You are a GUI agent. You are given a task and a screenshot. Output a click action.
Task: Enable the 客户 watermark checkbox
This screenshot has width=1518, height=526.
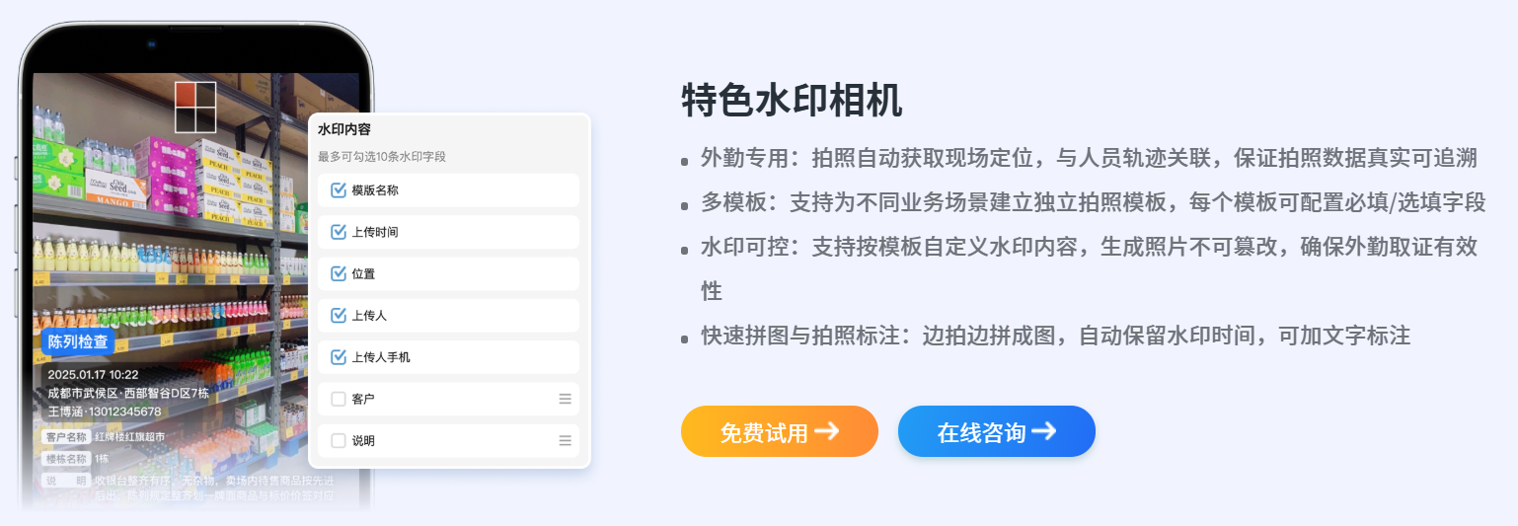339,399
